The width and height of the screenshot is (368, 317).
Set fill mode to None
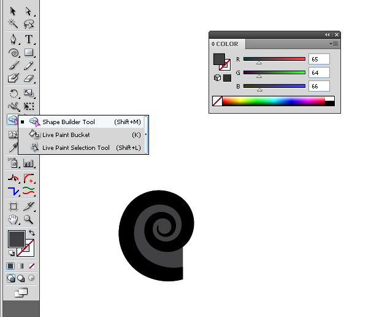(32, 266)
